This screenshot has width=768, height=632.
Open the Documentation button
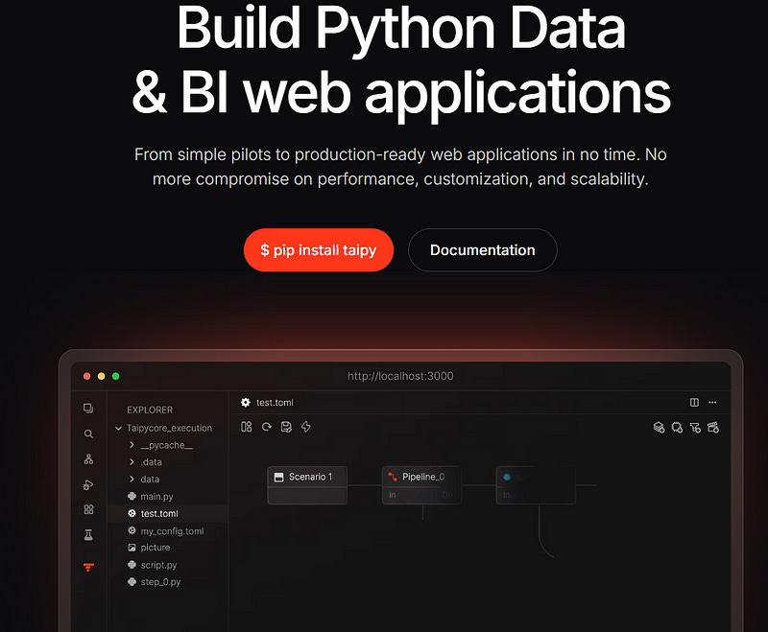pyautogui.click(x=483, y=250)
